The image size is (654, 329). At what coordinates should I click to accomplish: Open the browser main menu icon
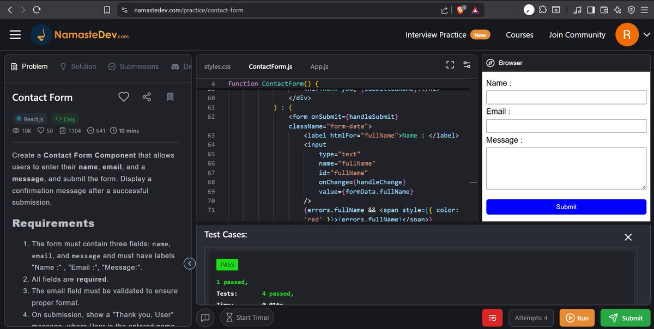[x=645, y=10]
